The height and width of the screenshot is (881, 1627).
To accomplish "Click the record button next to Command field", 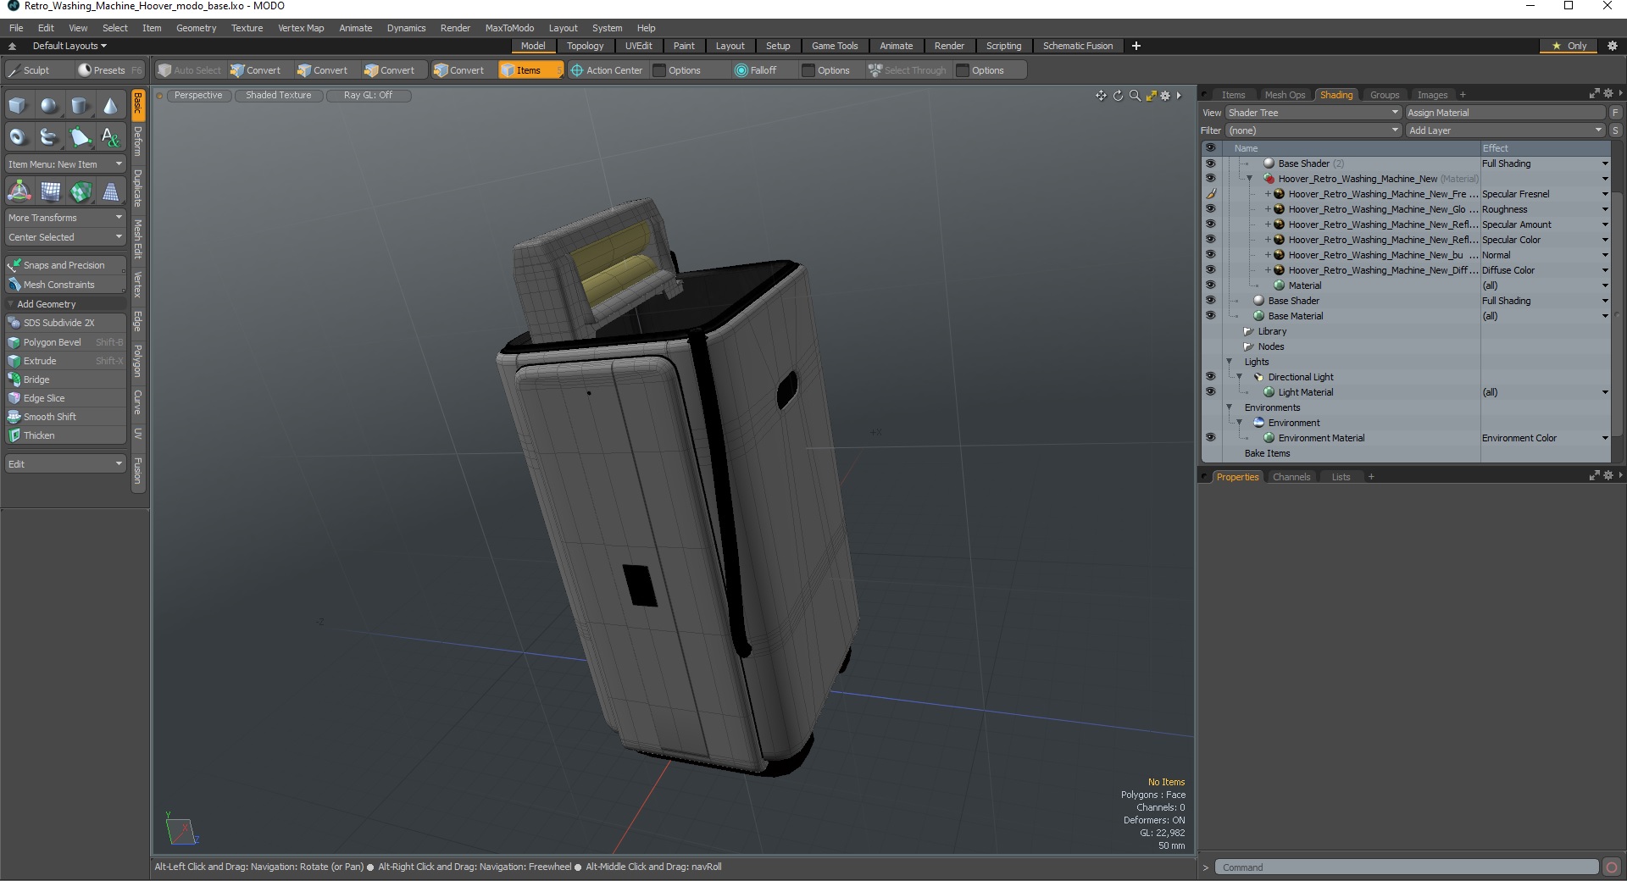I will [1612, 867].
